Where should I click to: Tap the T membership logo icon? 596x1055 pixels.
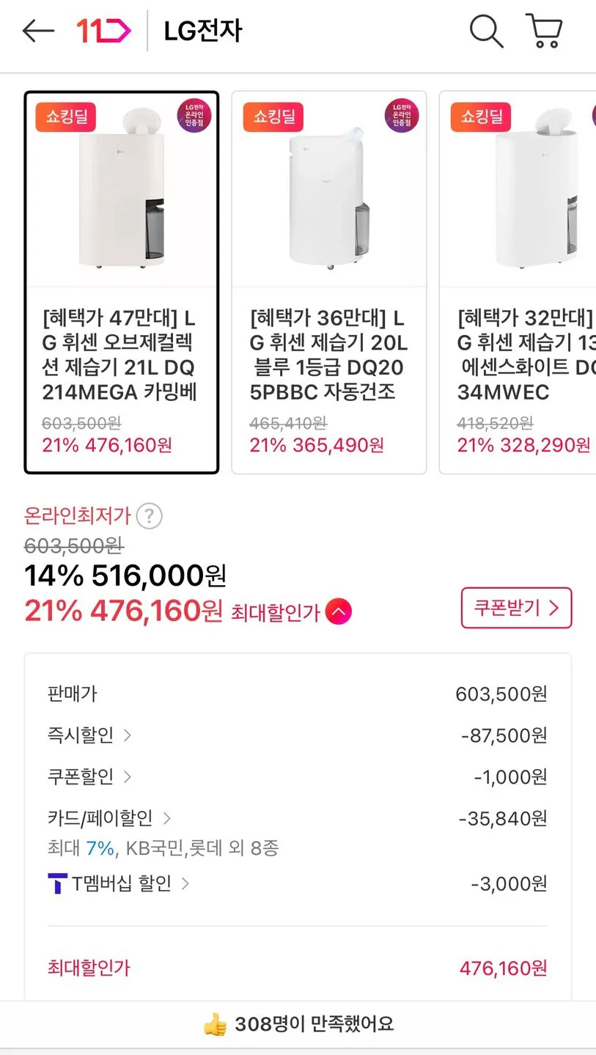pyautogui.click(x=57, y=883)
